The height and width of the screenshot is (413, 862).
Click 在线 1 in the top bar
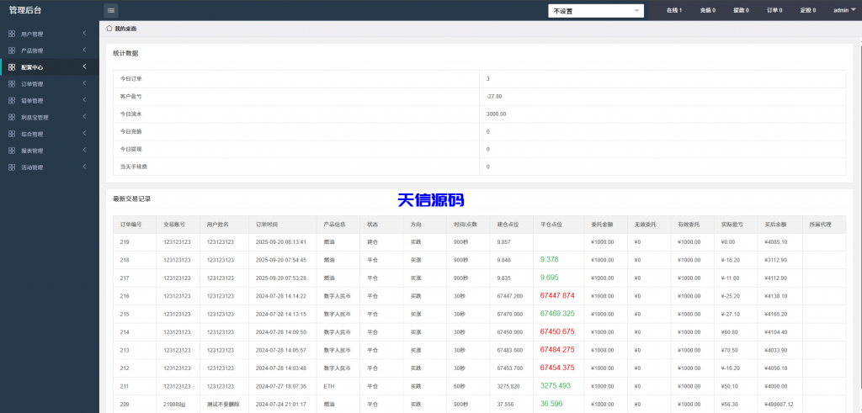point(673,10)
